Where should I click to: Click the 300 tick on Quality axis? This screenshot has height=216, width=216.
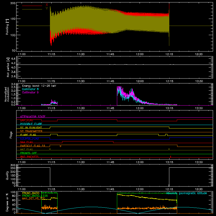pos(13,165)
